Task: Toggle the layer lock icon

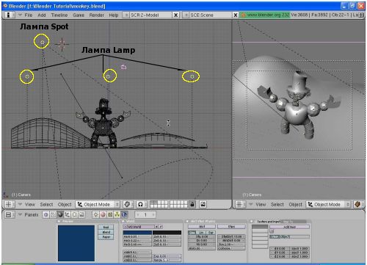Action: [192, 204]
